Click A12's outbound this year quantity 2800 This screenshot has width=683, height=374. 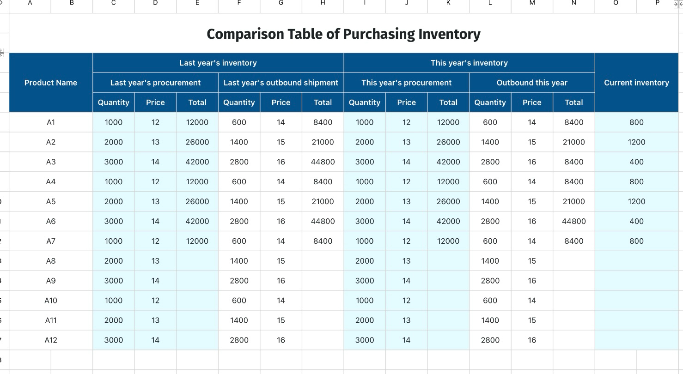(x=490, y=340)
